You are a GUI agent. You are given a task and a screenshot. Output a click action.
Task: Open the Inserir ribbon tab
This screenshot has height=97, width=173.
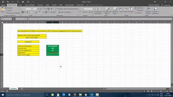click(x=20, y=5)
